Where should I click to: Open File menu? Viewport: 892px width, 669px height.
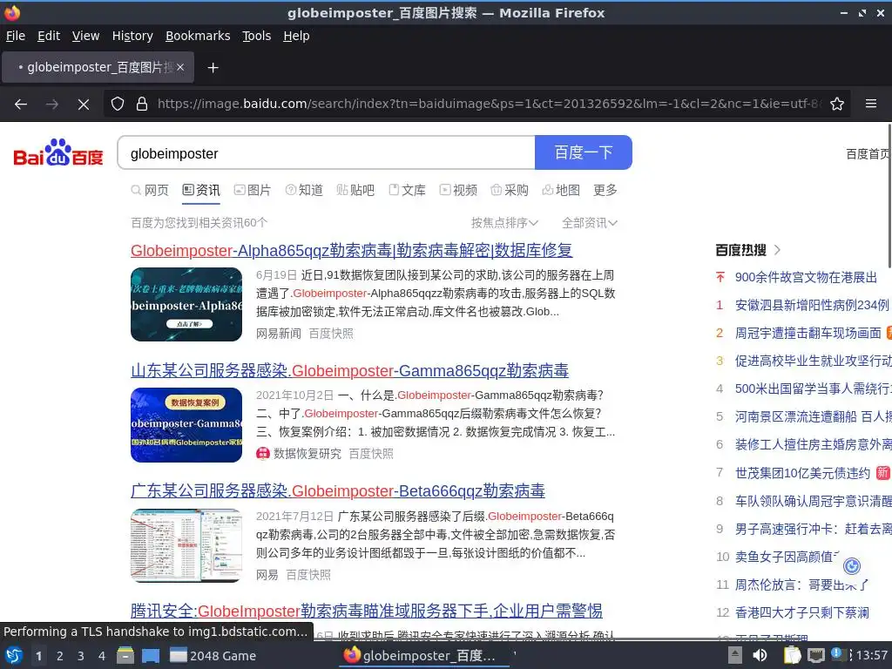16,36
